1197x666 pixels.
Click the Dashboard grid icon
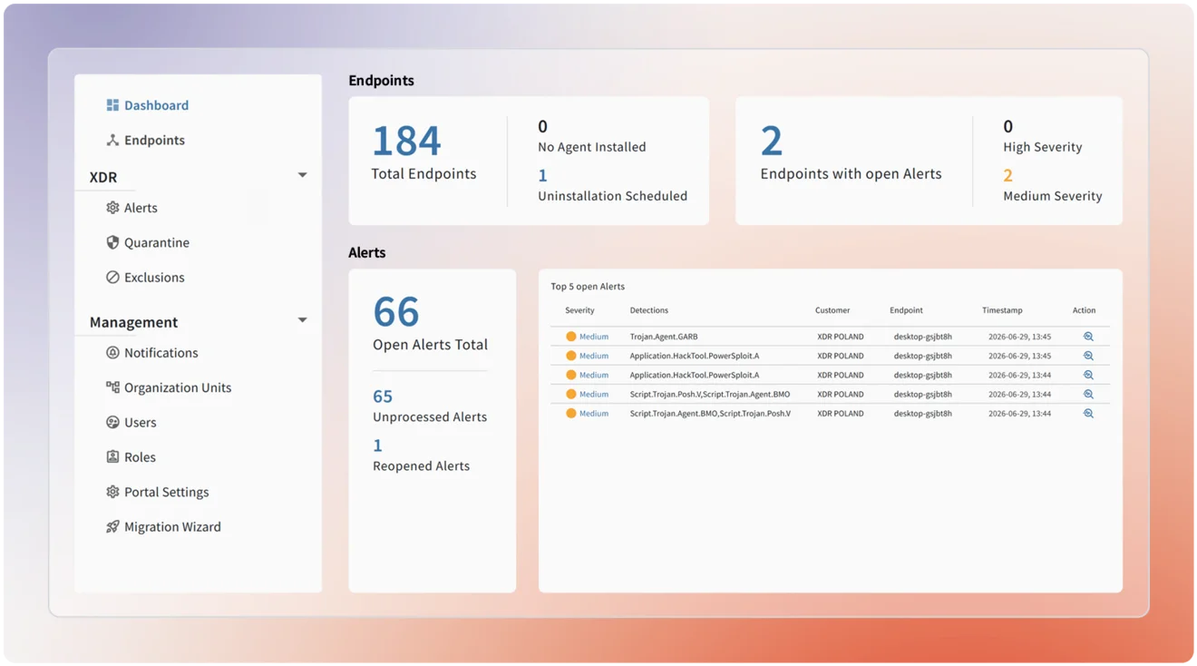point(112,105)
